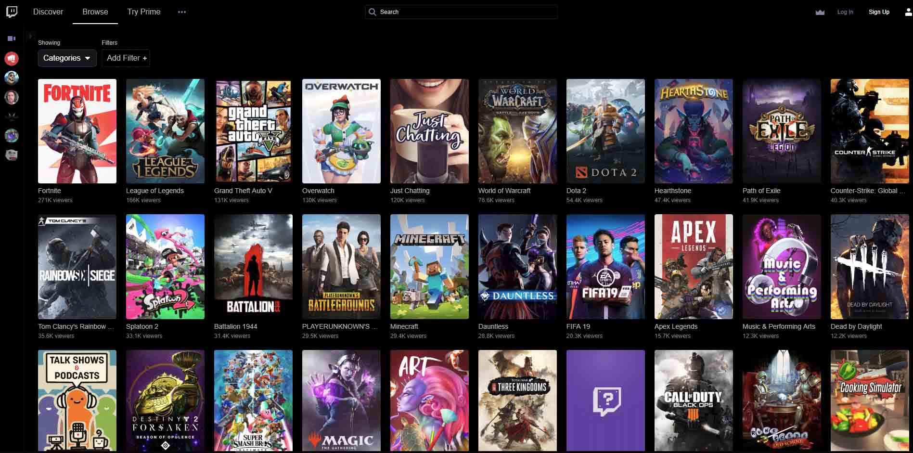Image resolution: width=913 pixels, height=453 pixels.
Task: Open the purple round channel avatar
Action: [x=12, y=136]
